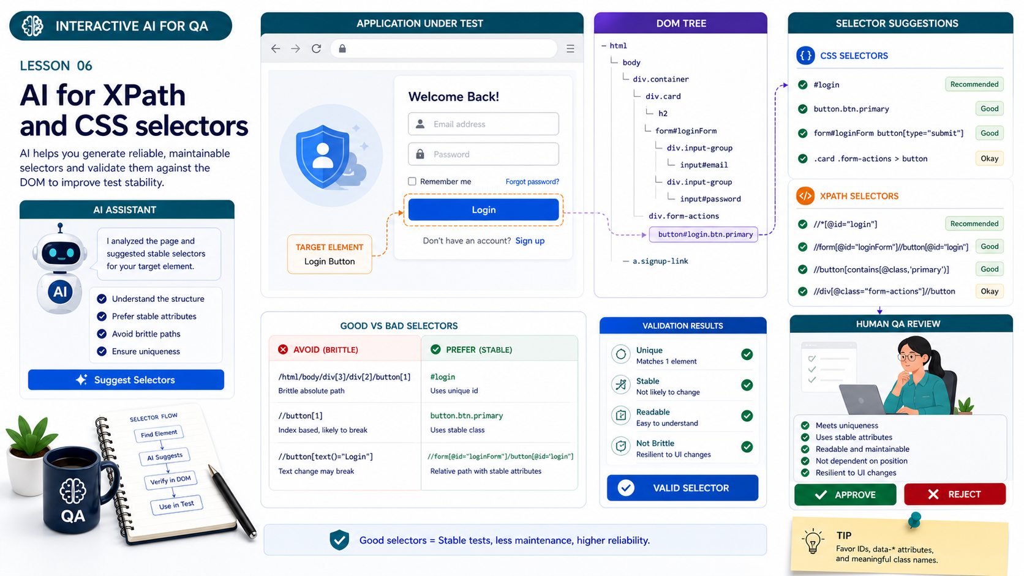Click the /html/body/div[3]/div[2]/button[1] brittle path
Viewport: 1024px width, 576px height.
(344, 377)
